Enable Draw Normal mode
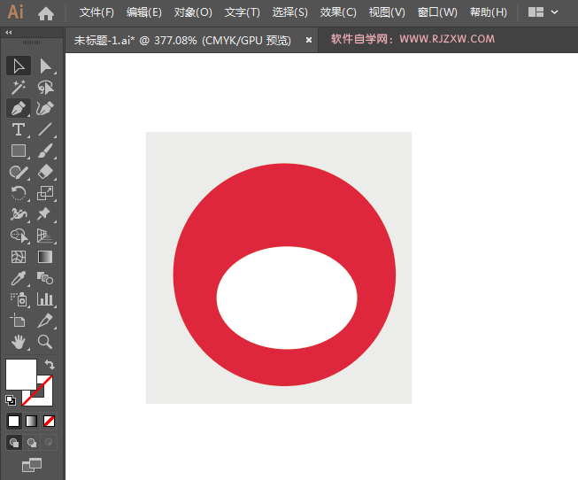Screen dimensions: 578x480 (x=14, y=443)
